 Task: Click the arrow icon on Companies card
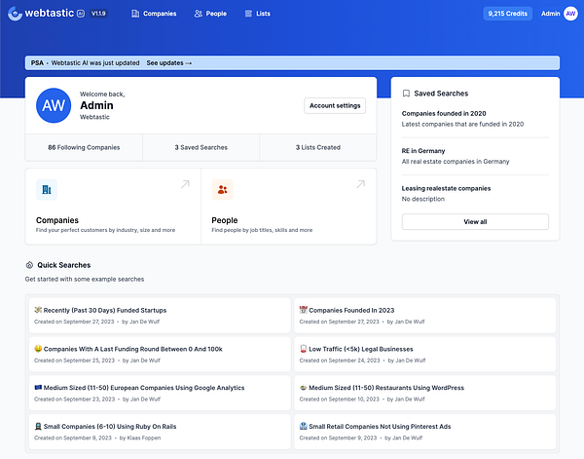pos(185,184)
